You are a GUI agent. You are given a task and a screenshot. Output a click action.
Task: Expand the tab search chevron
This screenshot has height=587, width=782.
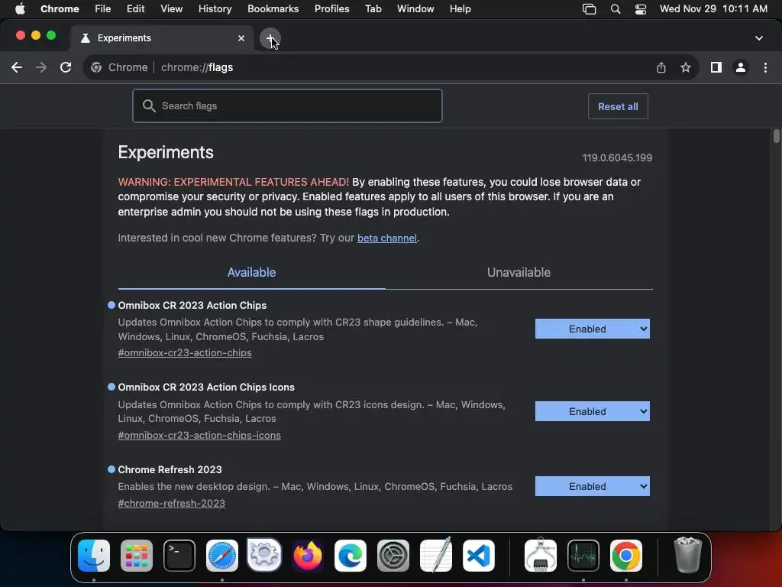[x=759, y=38]
